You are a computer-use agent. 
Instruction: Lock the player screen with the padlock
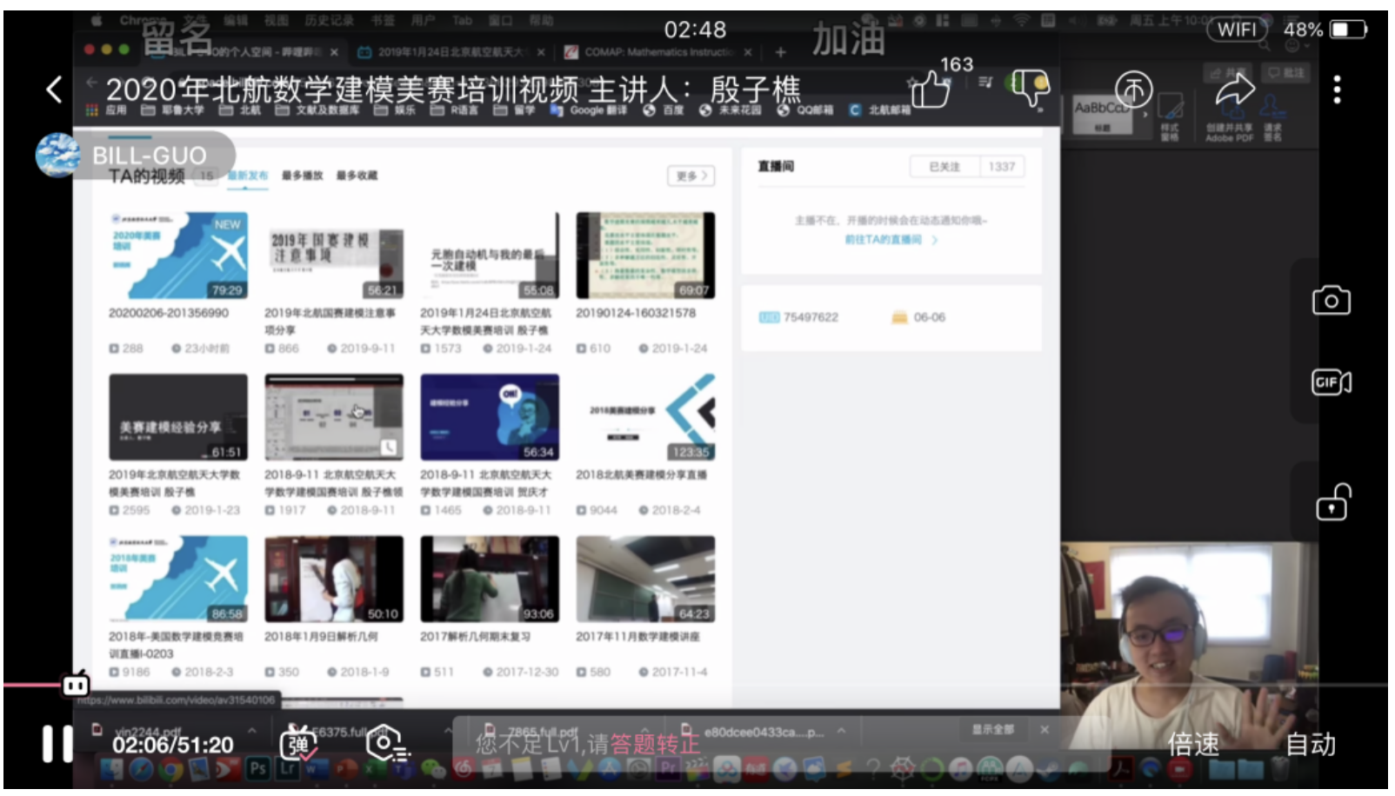1332,502
